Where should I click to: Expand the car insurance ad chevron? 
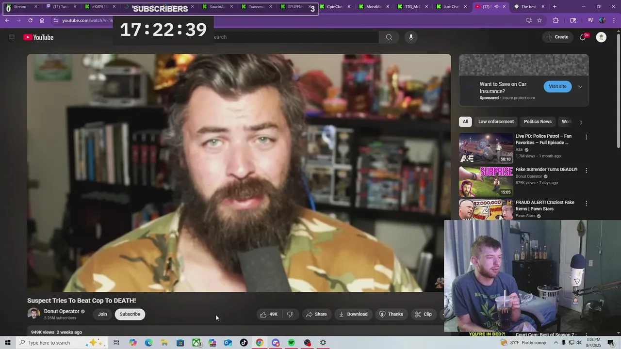point(580,87)
